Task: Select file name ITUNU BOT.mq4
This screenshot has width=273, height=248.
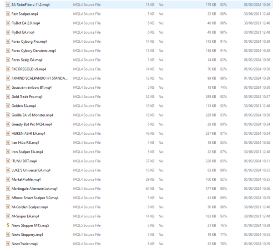Action: [x=24, y=161]
